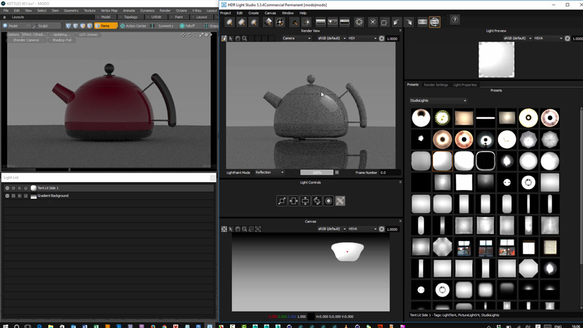Viewport: 583px width, 328px height.
Task: Click the Frame Number input field
Action: 389,173
